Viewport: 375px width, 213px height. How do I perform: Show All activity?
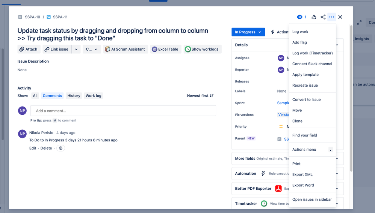[x=35, y=96]
